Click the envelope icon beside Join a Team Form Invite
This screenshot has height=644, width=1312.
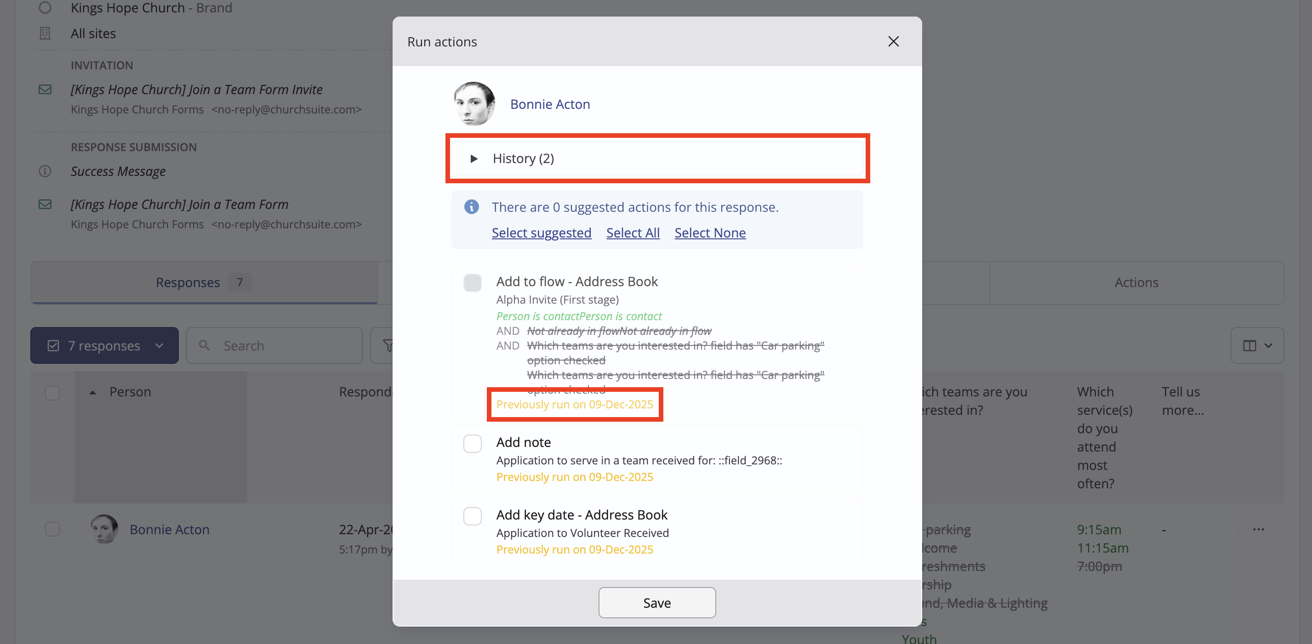[45, 90]
